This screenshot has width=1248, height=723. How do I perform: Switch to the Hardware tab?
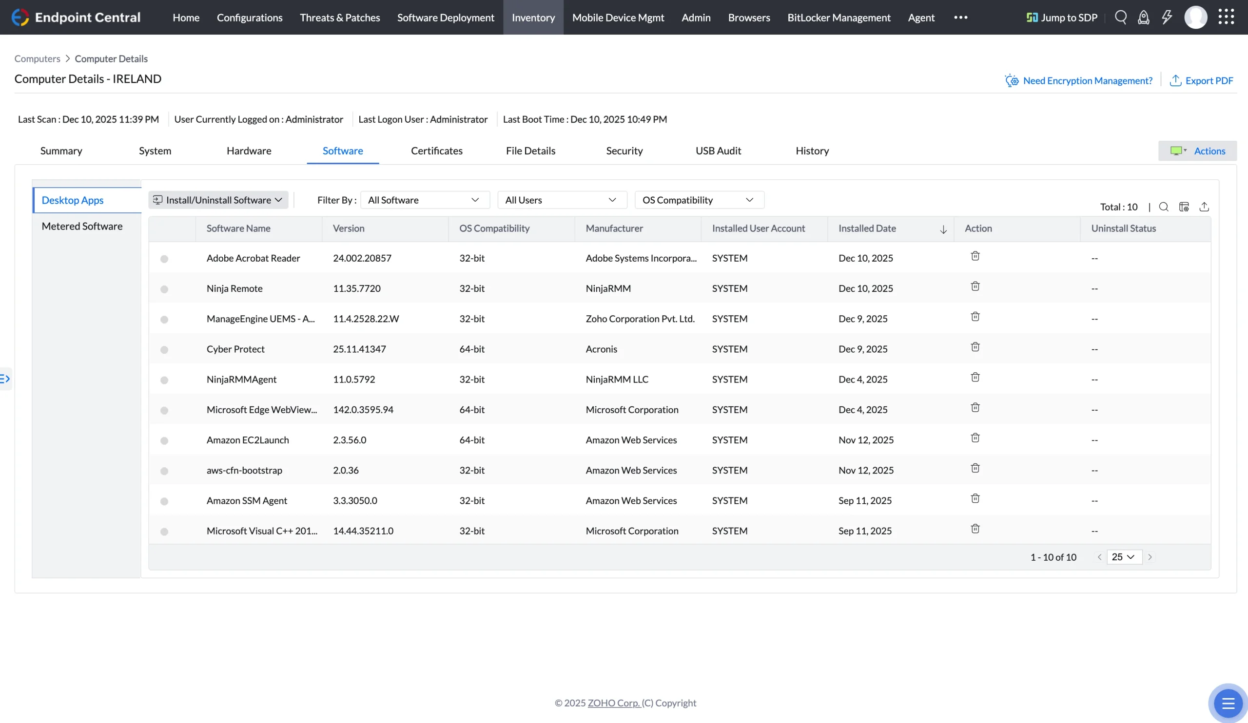click(x=249, y=151)
